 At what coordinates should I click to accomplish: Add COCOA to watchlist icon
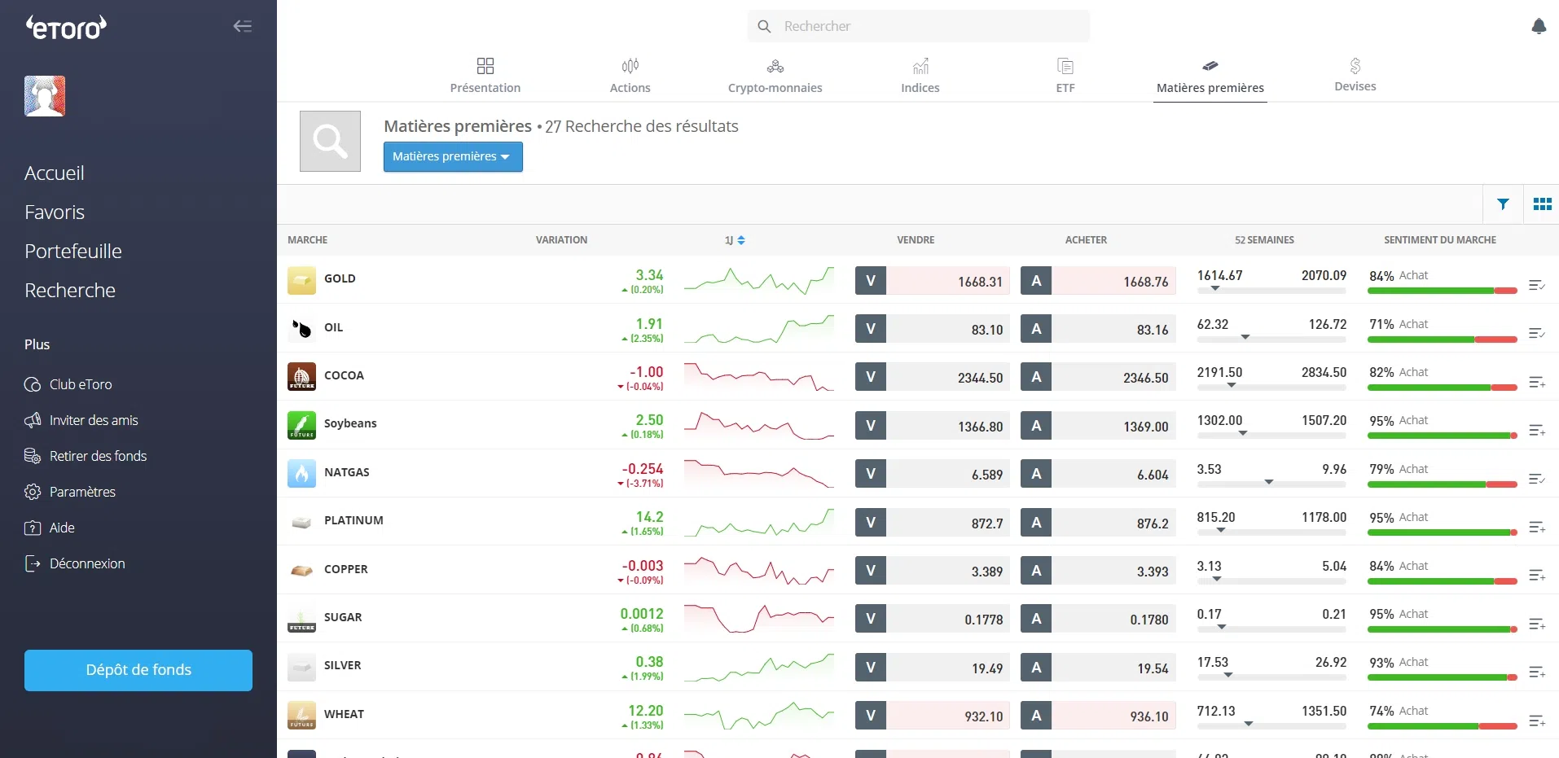(x=1537, y=383)
